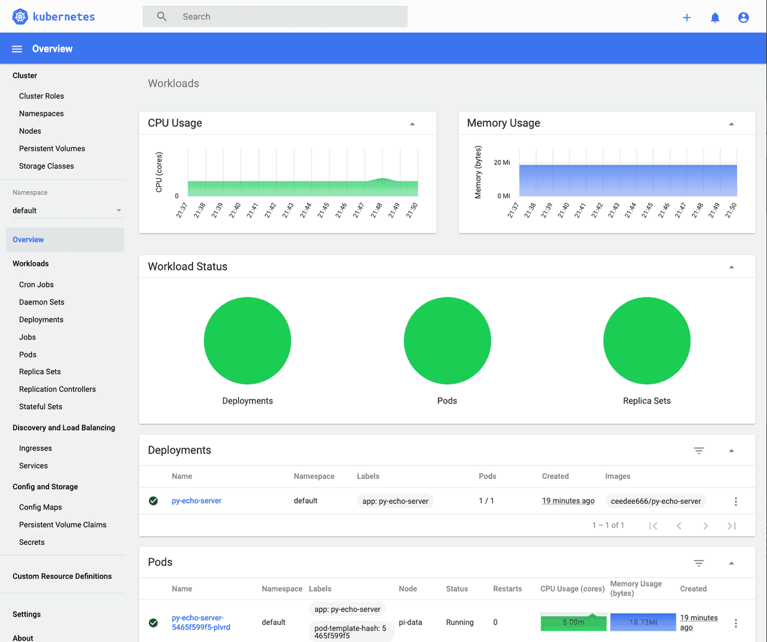Open the filter icon on Pods table

pyautogui.click(x=699, y=563)
